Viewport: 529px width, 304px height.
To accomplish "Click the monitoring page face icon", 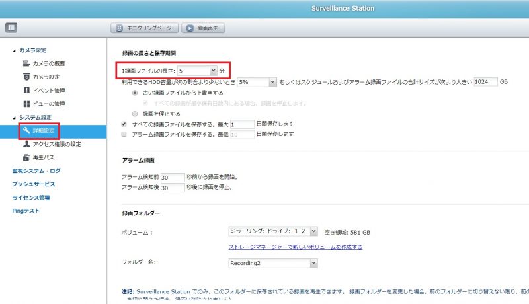I will point(119,28).
